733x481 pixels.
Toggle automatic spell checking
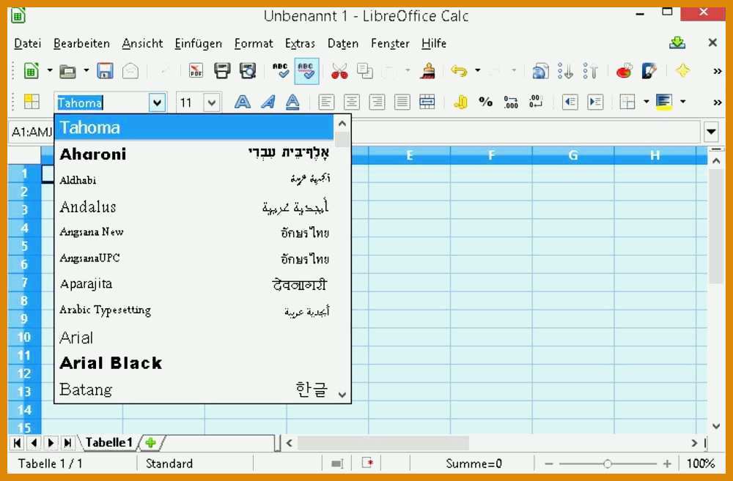pos(306,71)
